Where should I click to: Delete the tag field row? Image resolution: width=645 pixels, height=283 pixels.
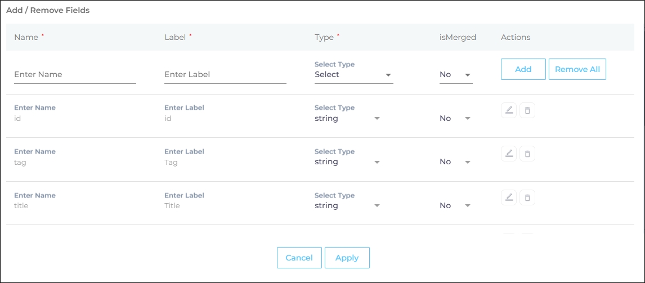click(x=527, y=154)
